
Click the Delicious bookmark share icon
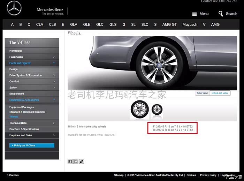tap(82, 161)
